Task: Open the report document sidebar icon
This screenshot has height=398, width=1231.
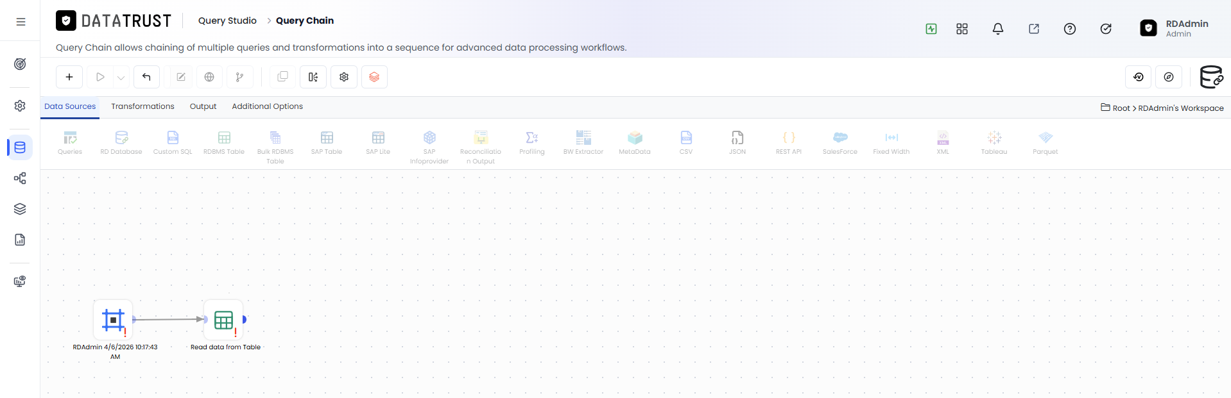Action: point(20,240)
